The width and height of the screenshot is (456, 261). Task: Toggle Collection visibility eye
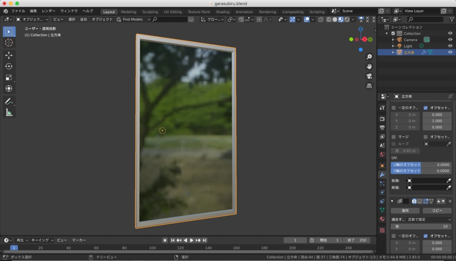(450, 33)
